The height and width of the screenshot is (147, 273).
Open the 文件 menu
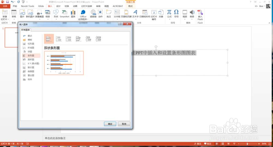point(5,6)
